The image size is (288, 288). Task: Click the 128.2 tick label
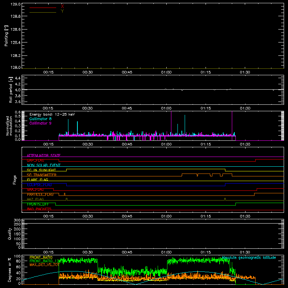(x=15, y=56)
